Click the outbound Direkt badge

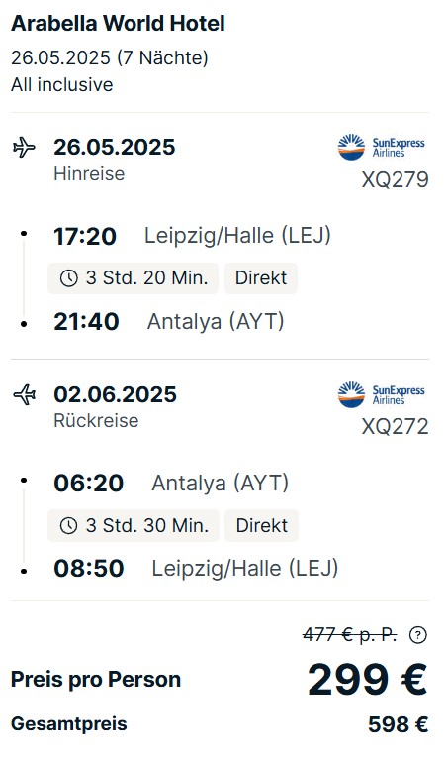(x=261, y=278)
